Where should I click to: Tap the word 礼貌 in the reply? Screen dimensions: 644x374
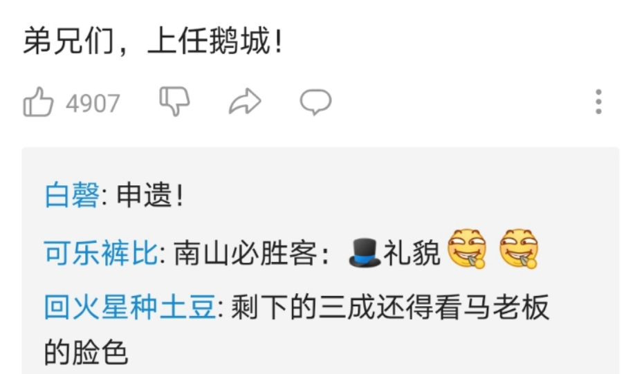pos(412,252)
